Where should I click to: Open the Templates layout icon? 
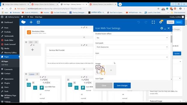38,22
